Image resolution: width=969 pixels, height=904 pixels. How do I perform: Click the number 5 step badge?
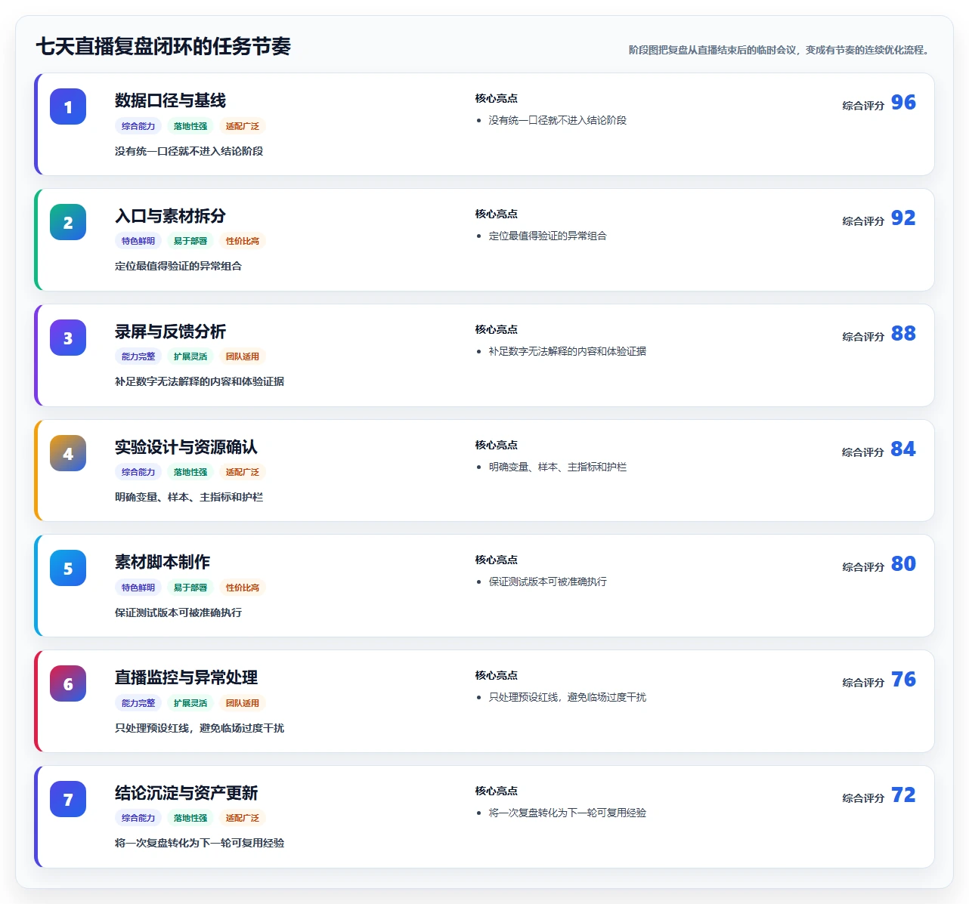(x=68, y=568)
